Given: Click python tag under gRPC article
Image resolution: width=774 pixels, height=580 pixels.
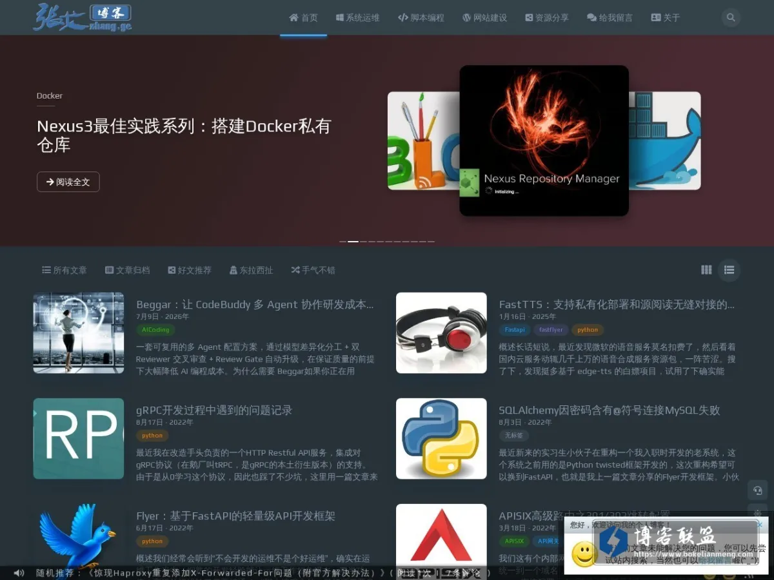Looking at the screenshot, I should 152,435.
